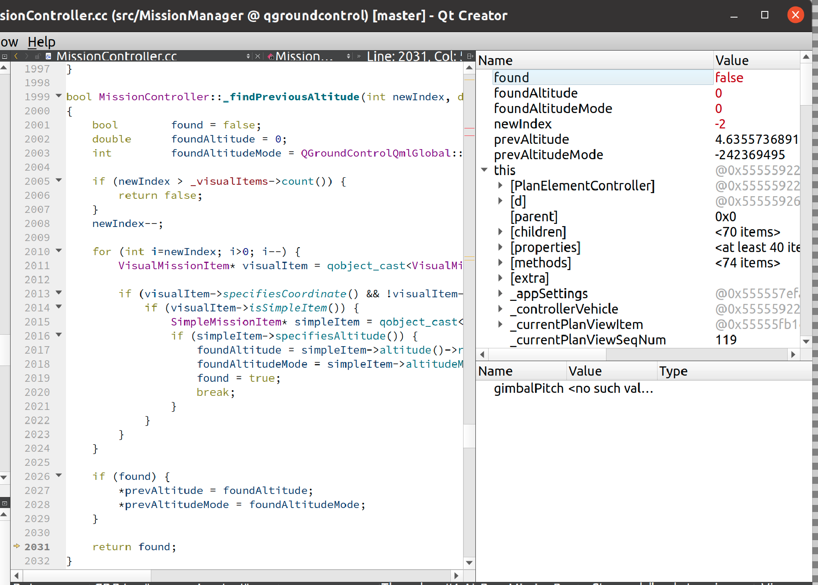This screenshot has height=585, width=818.
Task: Fold the if (found) block at line 2026
Action: tap(58, 475)
